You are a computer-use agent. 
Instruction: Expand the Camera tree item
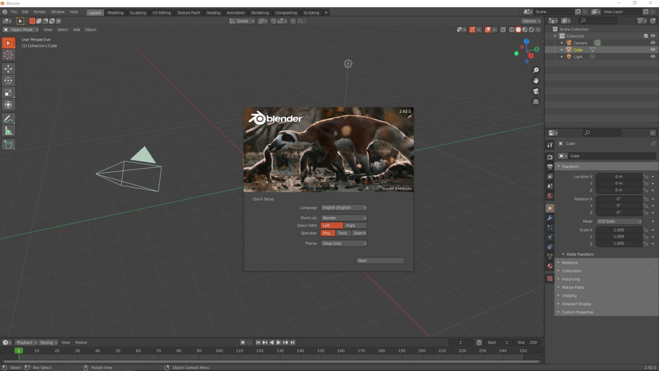pos(562,43)
